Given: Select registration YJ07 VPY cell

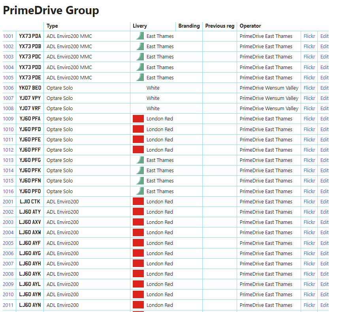Looking at the screenshot, I should [x=30, y=98].
